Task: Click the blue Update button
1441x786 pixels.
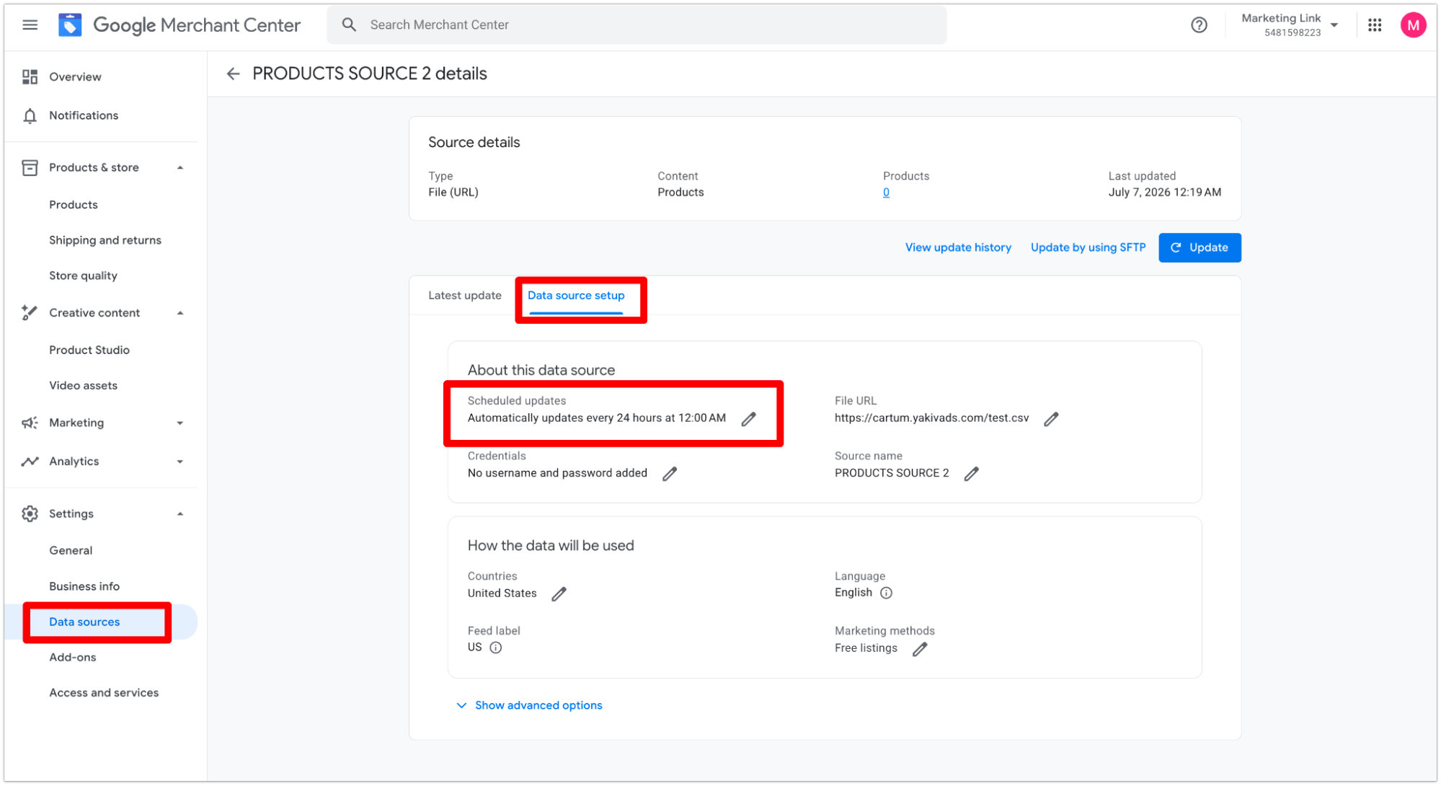Action: (x=1200, y=247)
